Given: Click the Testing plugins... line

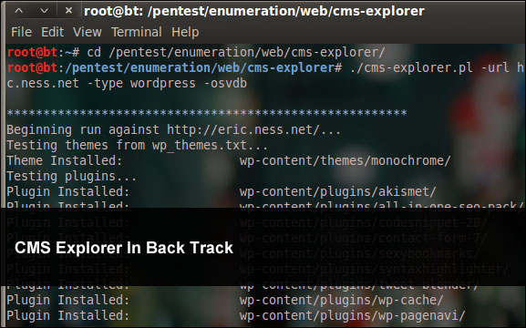Looking at the screenshot, I should 71,177.
